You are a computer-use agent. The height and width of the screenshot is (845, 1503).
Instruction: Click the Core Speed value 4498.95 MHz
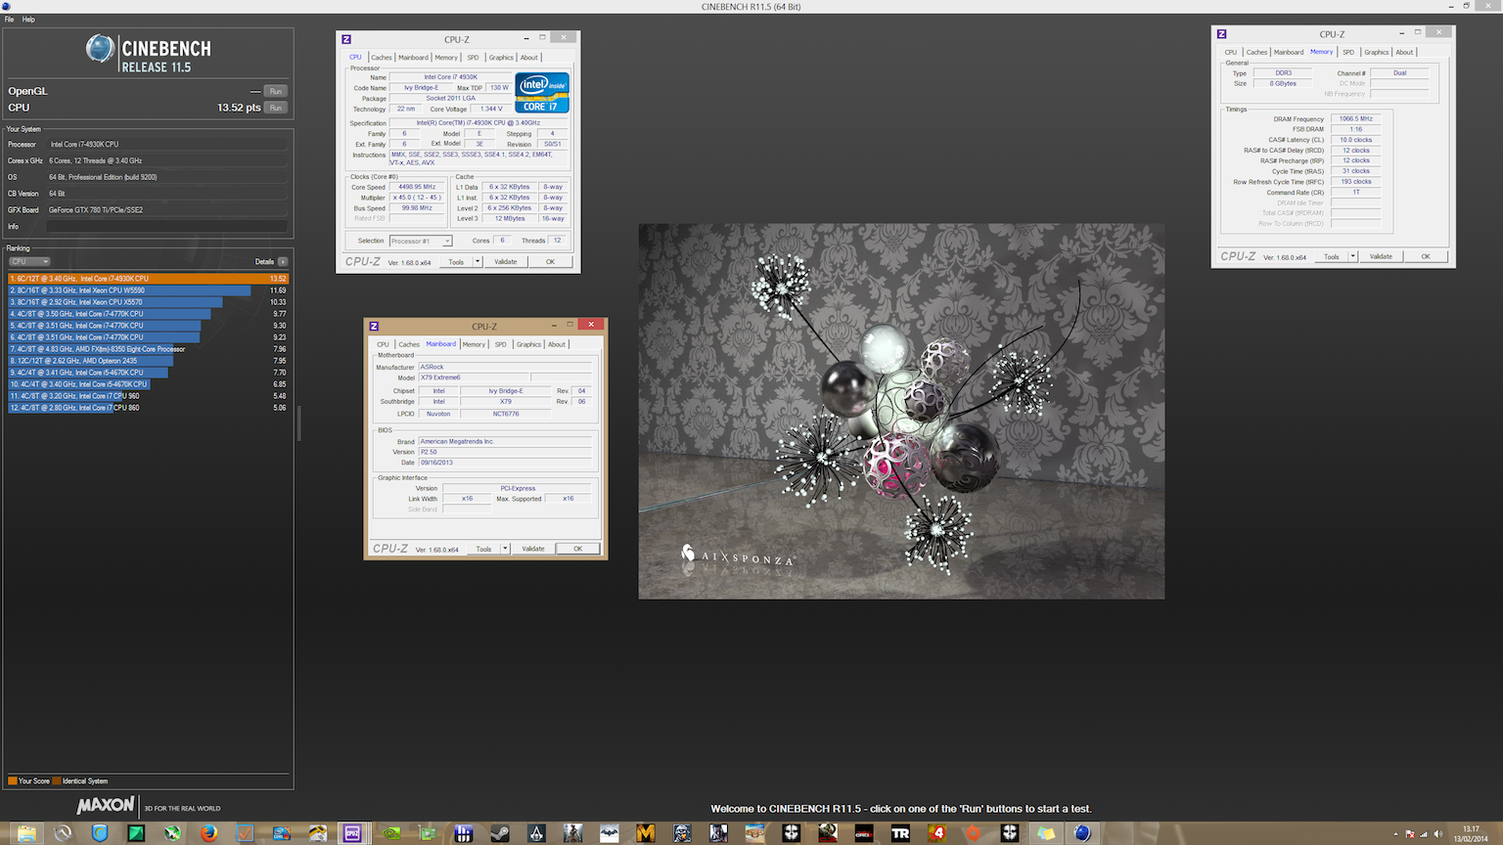[x=417, y=187]
